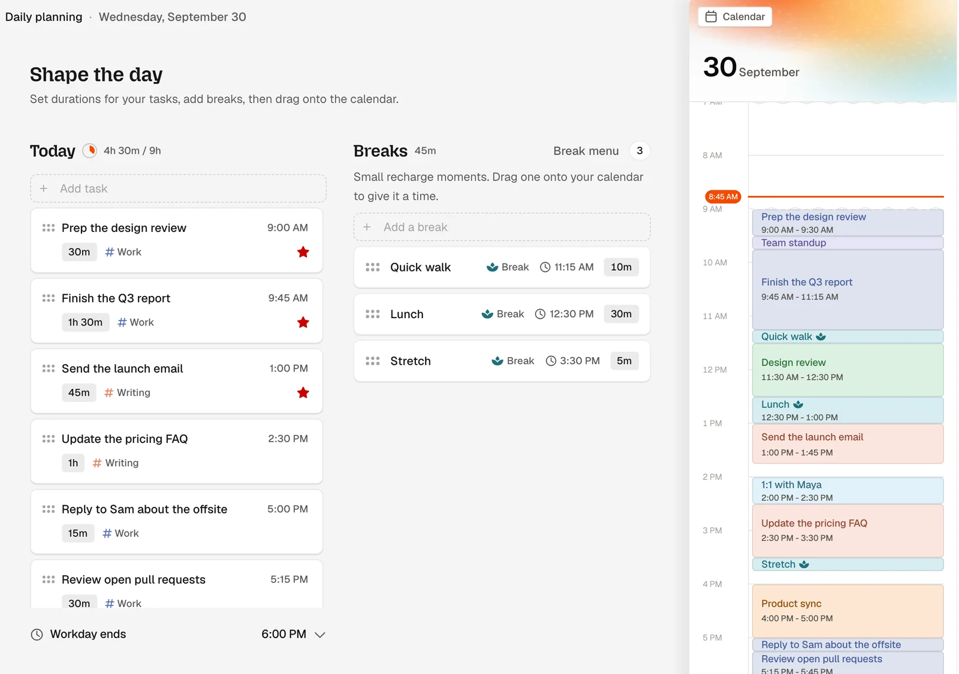The image size is (959, 674).
Task: Open 30m duration on Lunch break
Action: tap(621, 314)
